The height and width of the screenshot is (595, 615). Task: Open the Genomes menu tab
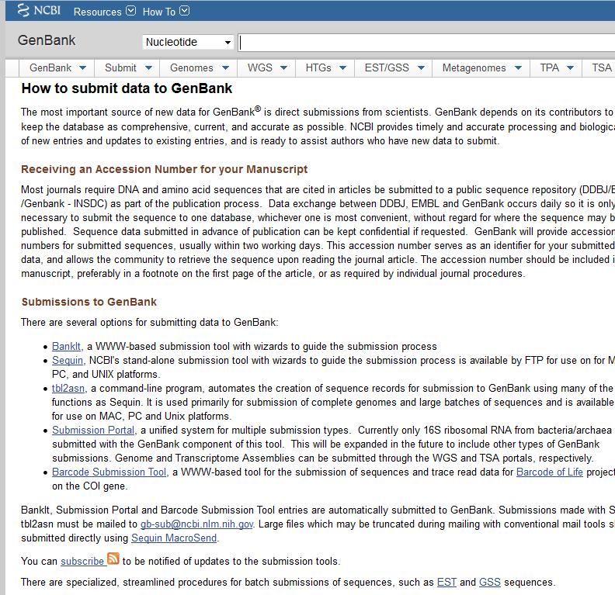pyautogui.click(x=199, y=68)
